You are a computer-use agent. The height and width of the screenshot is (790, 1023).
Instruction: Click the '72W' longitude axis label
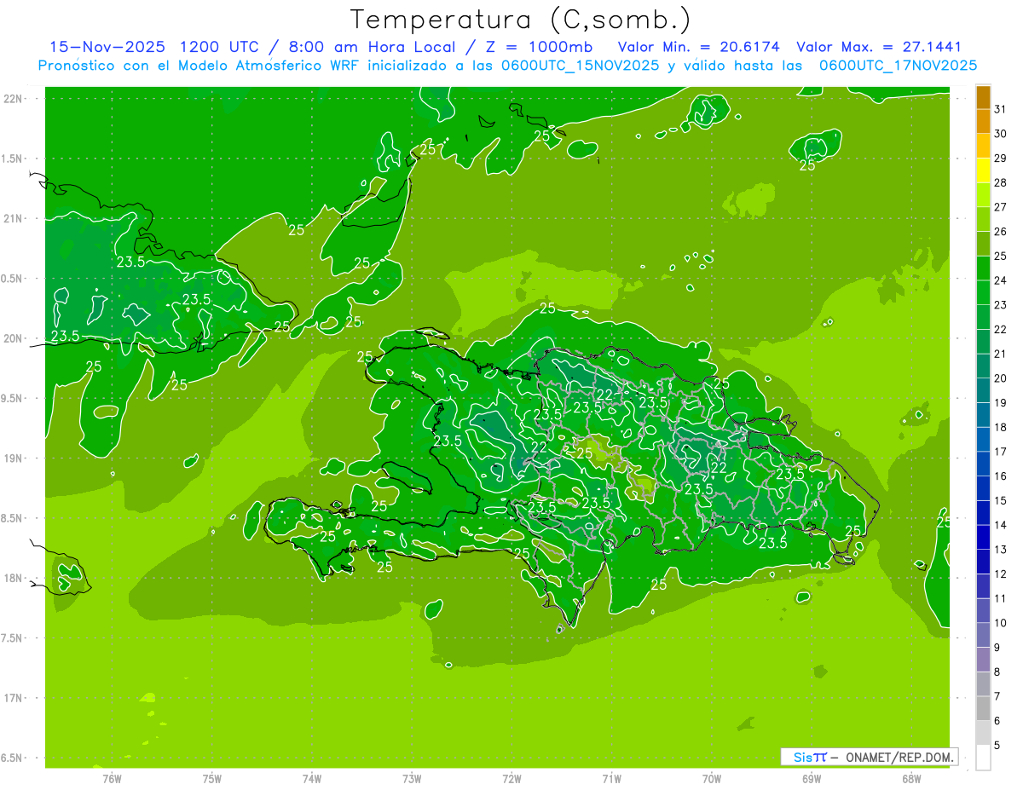(x=511, y=778)
